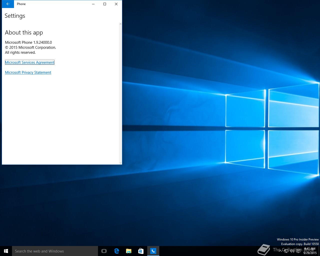Viewport: 320px width, 256px height.
Task: Open File Explorer from the taskbar
Action: click(128, 251)
